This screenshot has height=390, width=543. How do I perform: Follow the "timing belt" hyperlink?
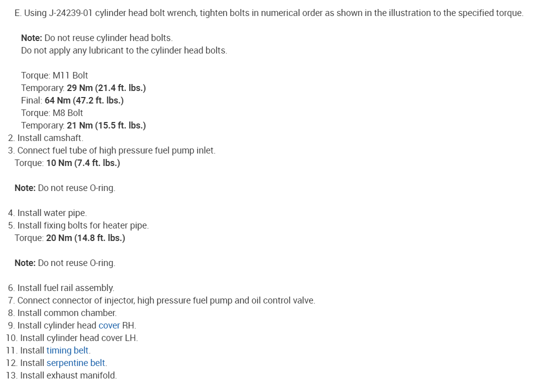point(68,350)
